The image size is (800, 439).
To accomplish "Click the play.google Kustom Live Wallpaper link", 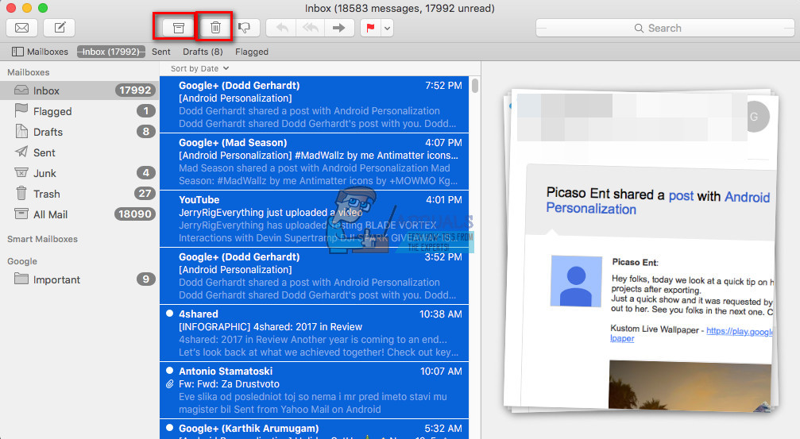I will click(740, 331).
